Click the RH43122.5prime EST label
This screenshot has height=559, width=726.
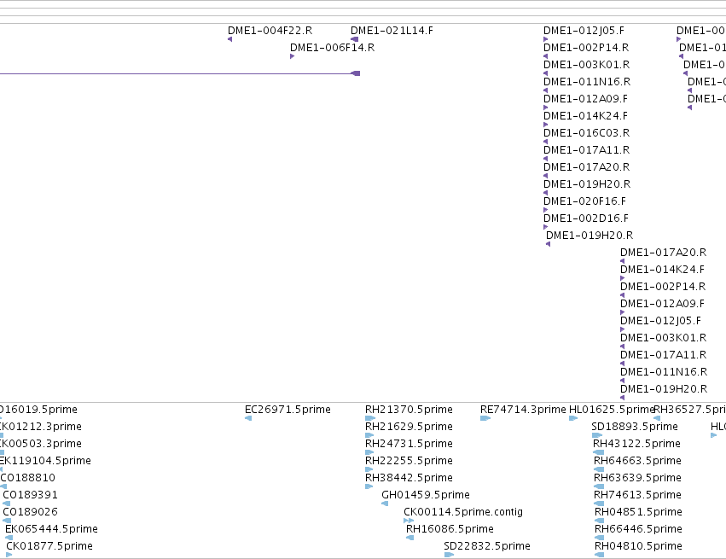pos(636,444)
